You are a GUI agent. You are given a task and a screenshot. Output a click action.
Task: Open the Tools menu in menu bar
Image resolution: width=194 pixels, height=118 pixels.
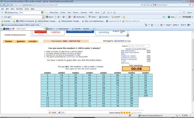(x=27, y=9)
